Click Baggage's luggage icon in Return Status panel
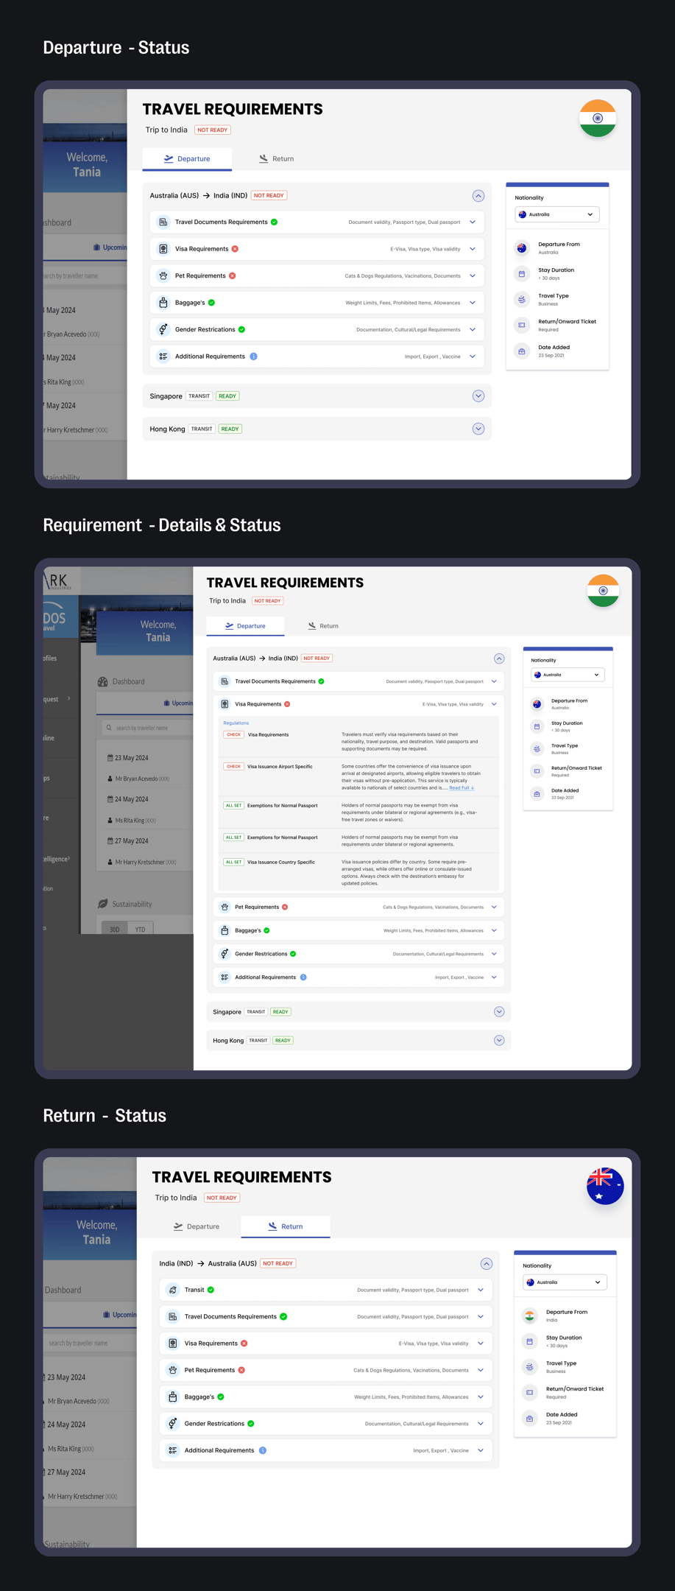Viewport: 675px width, 1591px height. click(x=173, y=1397)
